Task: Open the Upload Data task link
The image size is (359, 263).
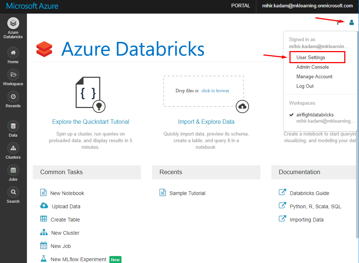Action: pos(66,206)
